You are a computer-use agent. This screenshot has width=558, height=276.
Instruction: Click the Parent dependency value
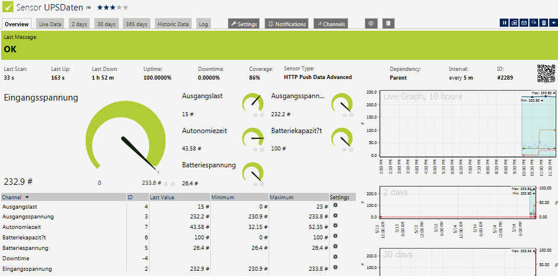(398, 77)
